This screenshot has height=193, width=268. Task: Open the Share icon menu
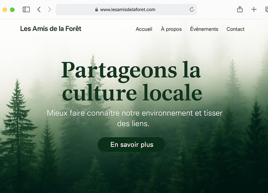pos(240,9)
